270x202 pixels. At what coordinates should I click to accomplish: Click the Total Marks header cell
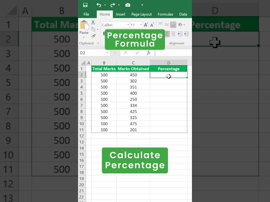pyautogui.click(x=104, y=69)
